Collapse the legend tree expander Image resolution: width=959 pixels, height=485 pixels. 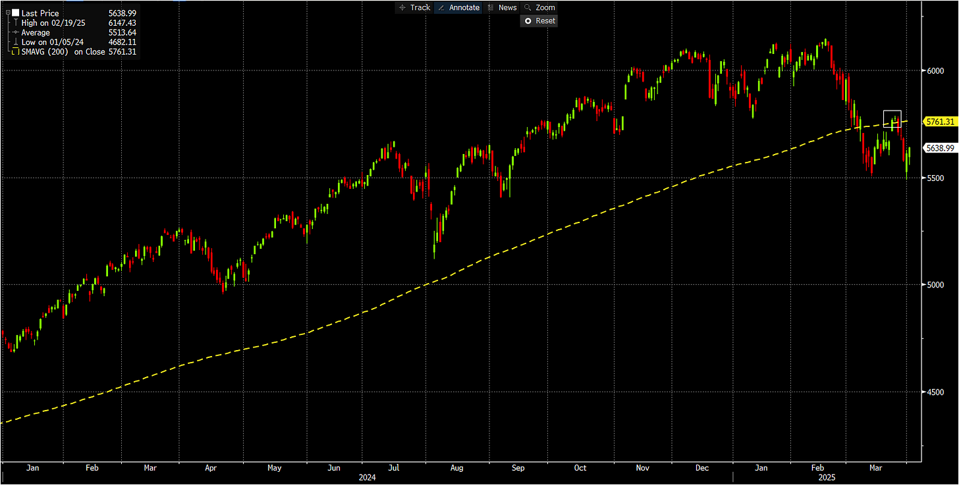pyautogui.click(x=7, y=13)
